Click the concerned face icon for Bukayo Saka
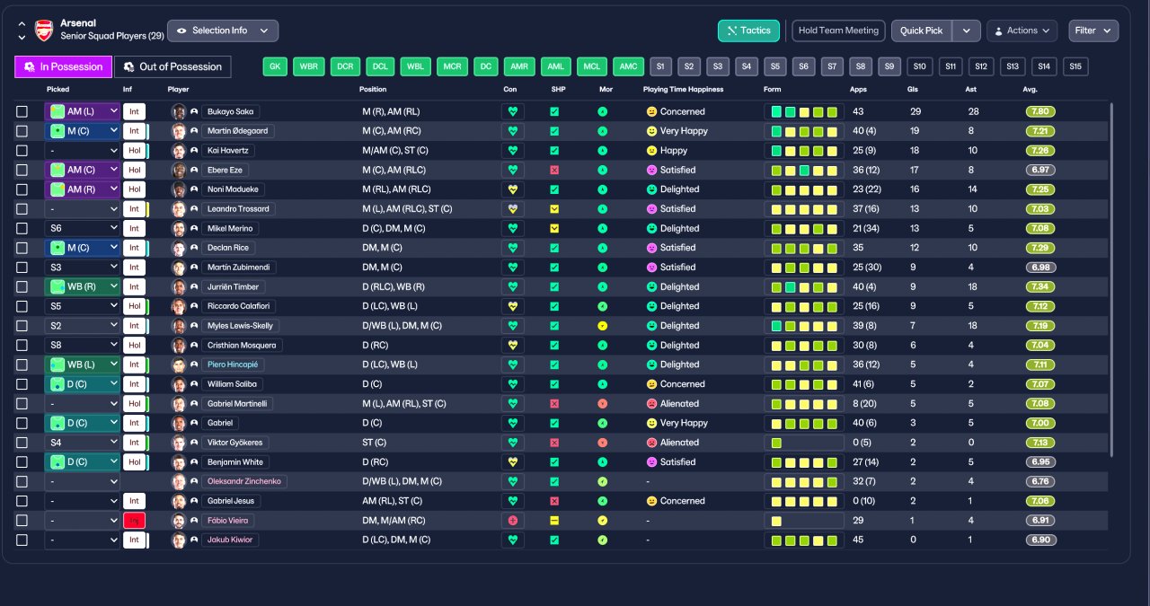 (x=651, y=112)
